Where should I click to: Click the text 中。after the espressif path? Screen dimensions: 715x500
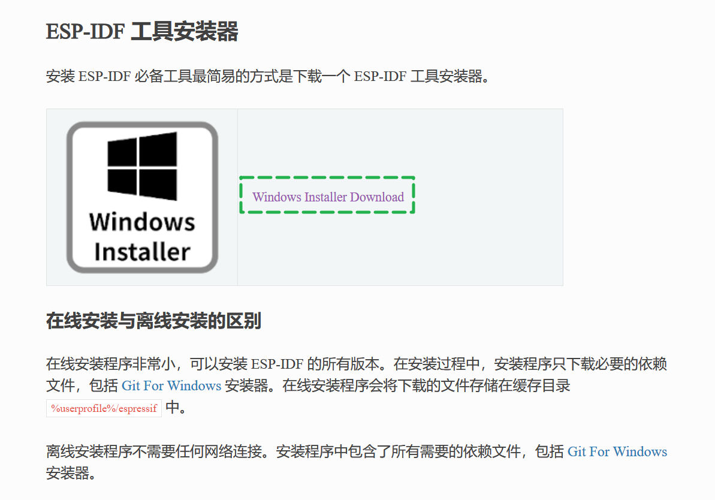[176, 407]
